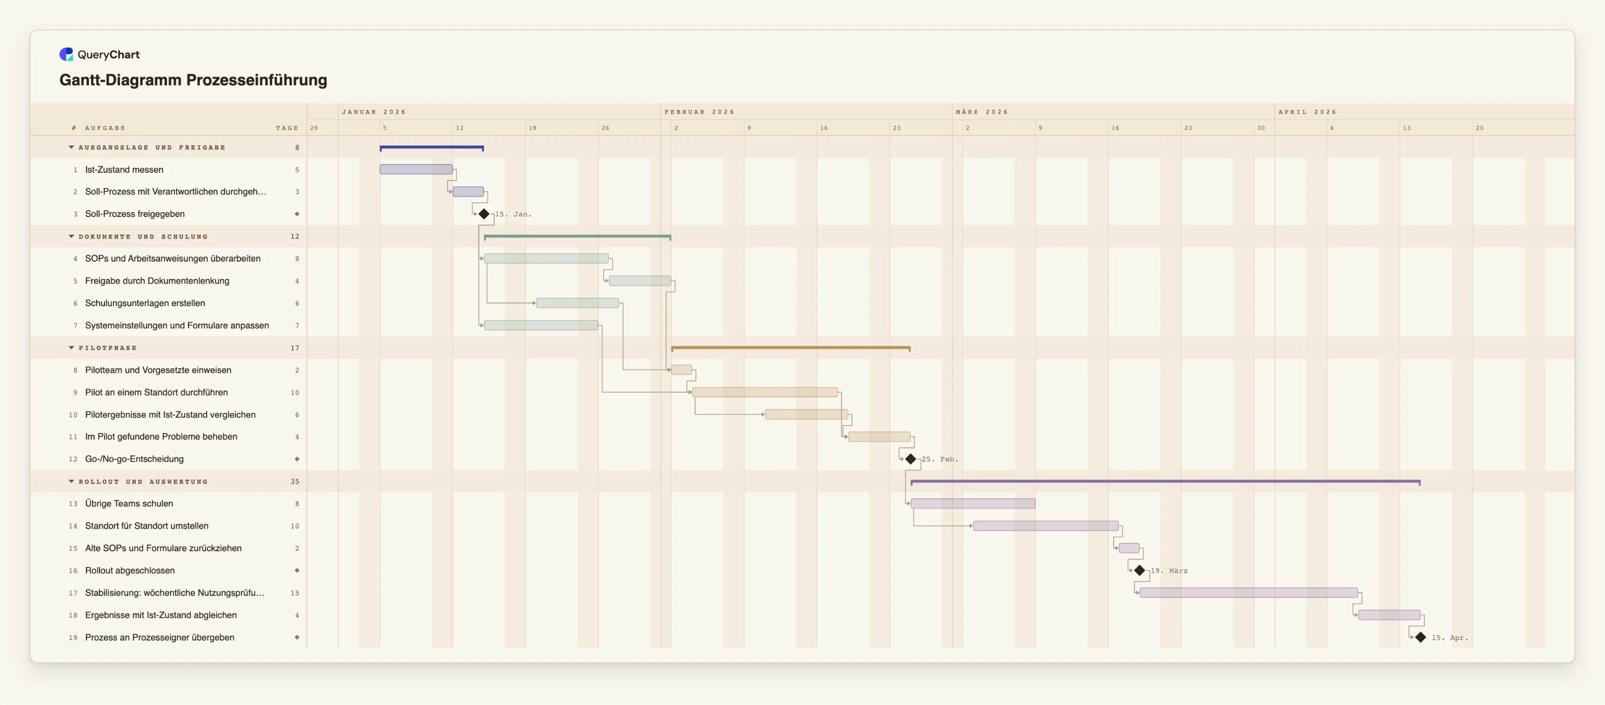This screenshot has width=1605, height=705.
Task: Collapse the Ausgangslage und Freigabe group
Action: point(71,147)
